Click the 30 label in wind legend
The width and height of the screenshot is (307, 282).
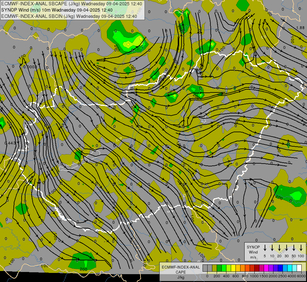point(287,256)
